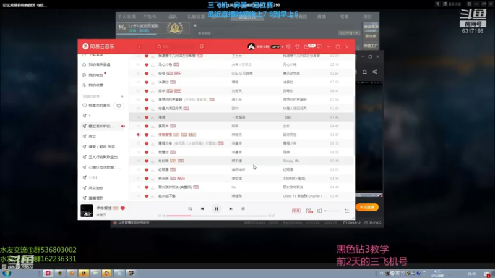Click the share icon in streaming window
This screenshot has height=278, width=495.
click(375, 72)
